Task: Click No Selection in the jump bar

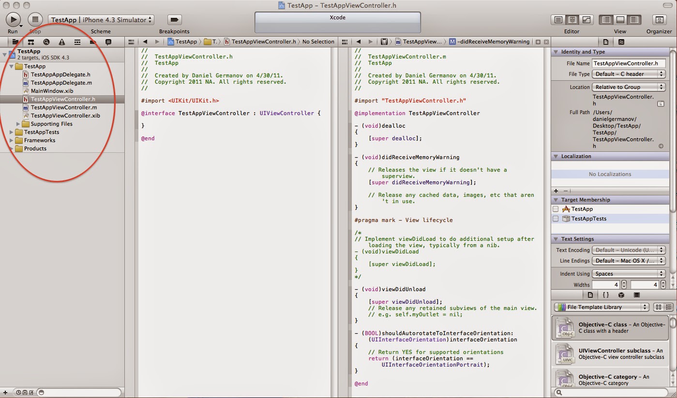Action: click(x=318, y=42)
